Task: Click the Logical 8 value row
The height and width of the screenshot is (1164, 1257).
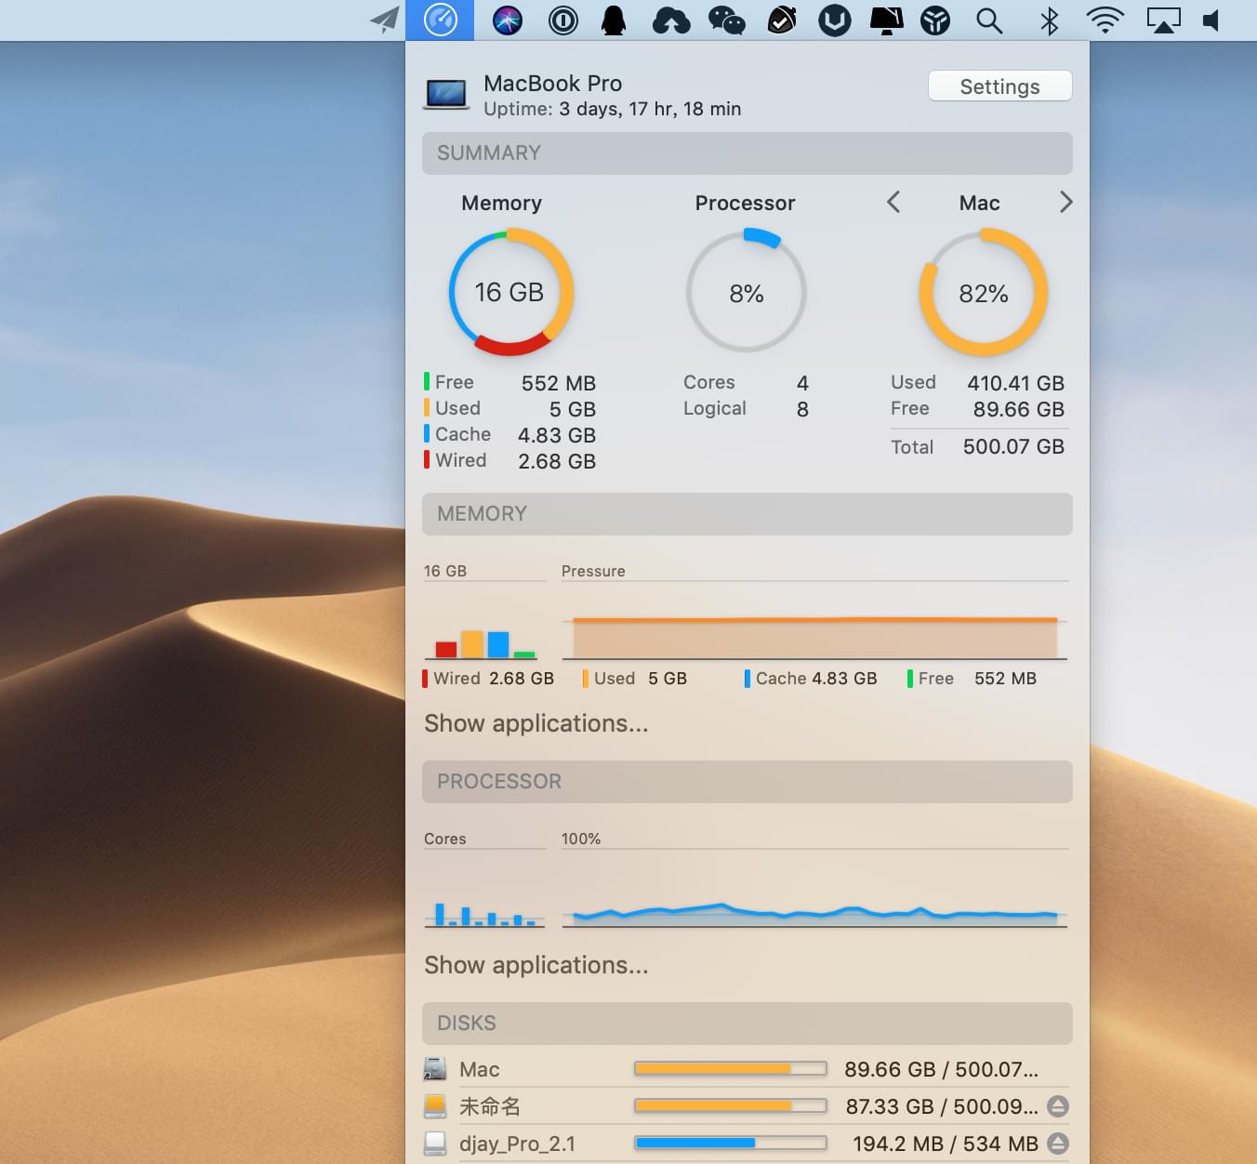Action: click(x=747, y=408)
